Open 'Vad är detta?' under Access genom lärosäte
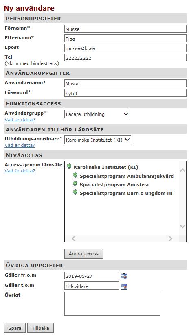The image size is (191, 336). coord(20,171)
